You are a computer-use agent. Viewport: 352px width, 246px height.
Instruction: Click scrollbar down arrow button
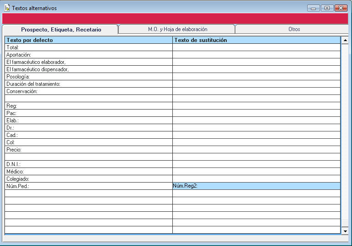tap(345, 231)
